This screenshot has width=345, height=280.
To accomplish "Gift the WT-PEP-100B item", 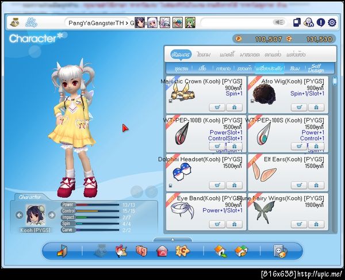I will 235,146.
